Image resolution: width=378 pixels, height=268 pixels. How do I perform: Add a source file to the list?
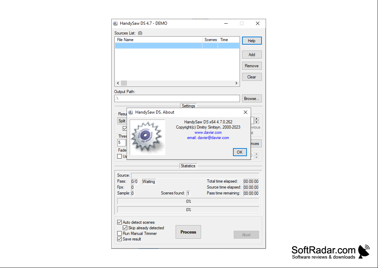pos(252,55)
